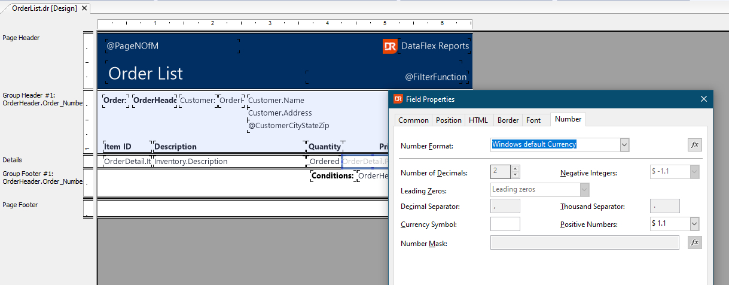Select the highlighted OrderDetail.P price field
The height and width of the screenshot is (285, 729).
click(365, 162)
